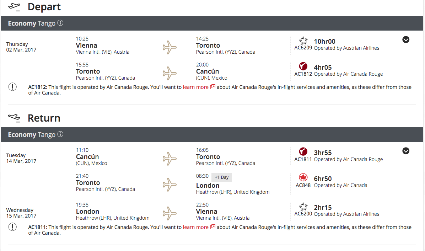Click the warning icon beside AC1812 notice
425x251 pixels.
click(12, 87)
